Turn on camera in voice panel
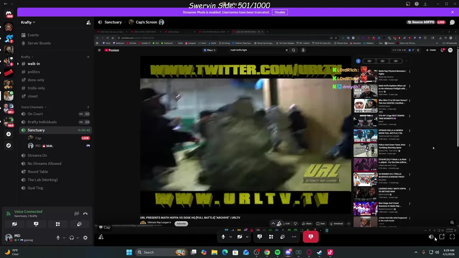The image size is (459, 258). tap(15, 224)
